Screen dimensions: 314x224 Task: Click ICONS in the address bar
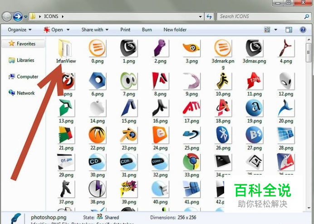(51, 16)
